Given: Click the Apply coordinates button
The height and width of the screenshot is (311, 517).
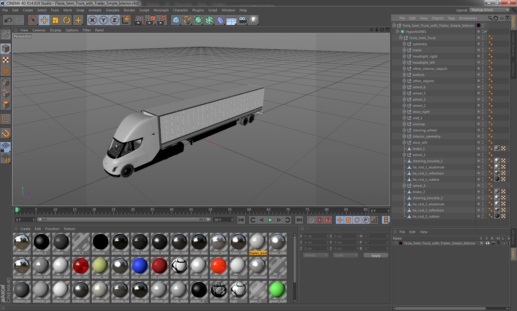Looking at the screenshot, I should 376,256.
